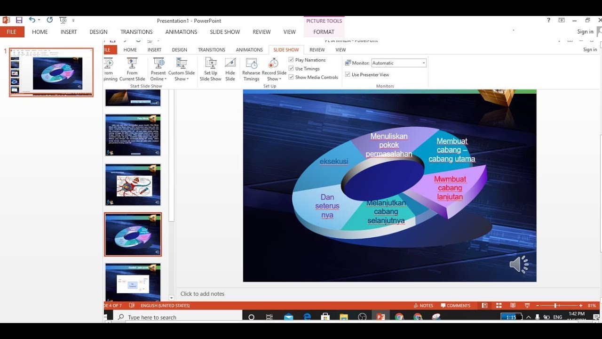Click Set Up Slide Show
Screen dimensions: 602x339
210,70
